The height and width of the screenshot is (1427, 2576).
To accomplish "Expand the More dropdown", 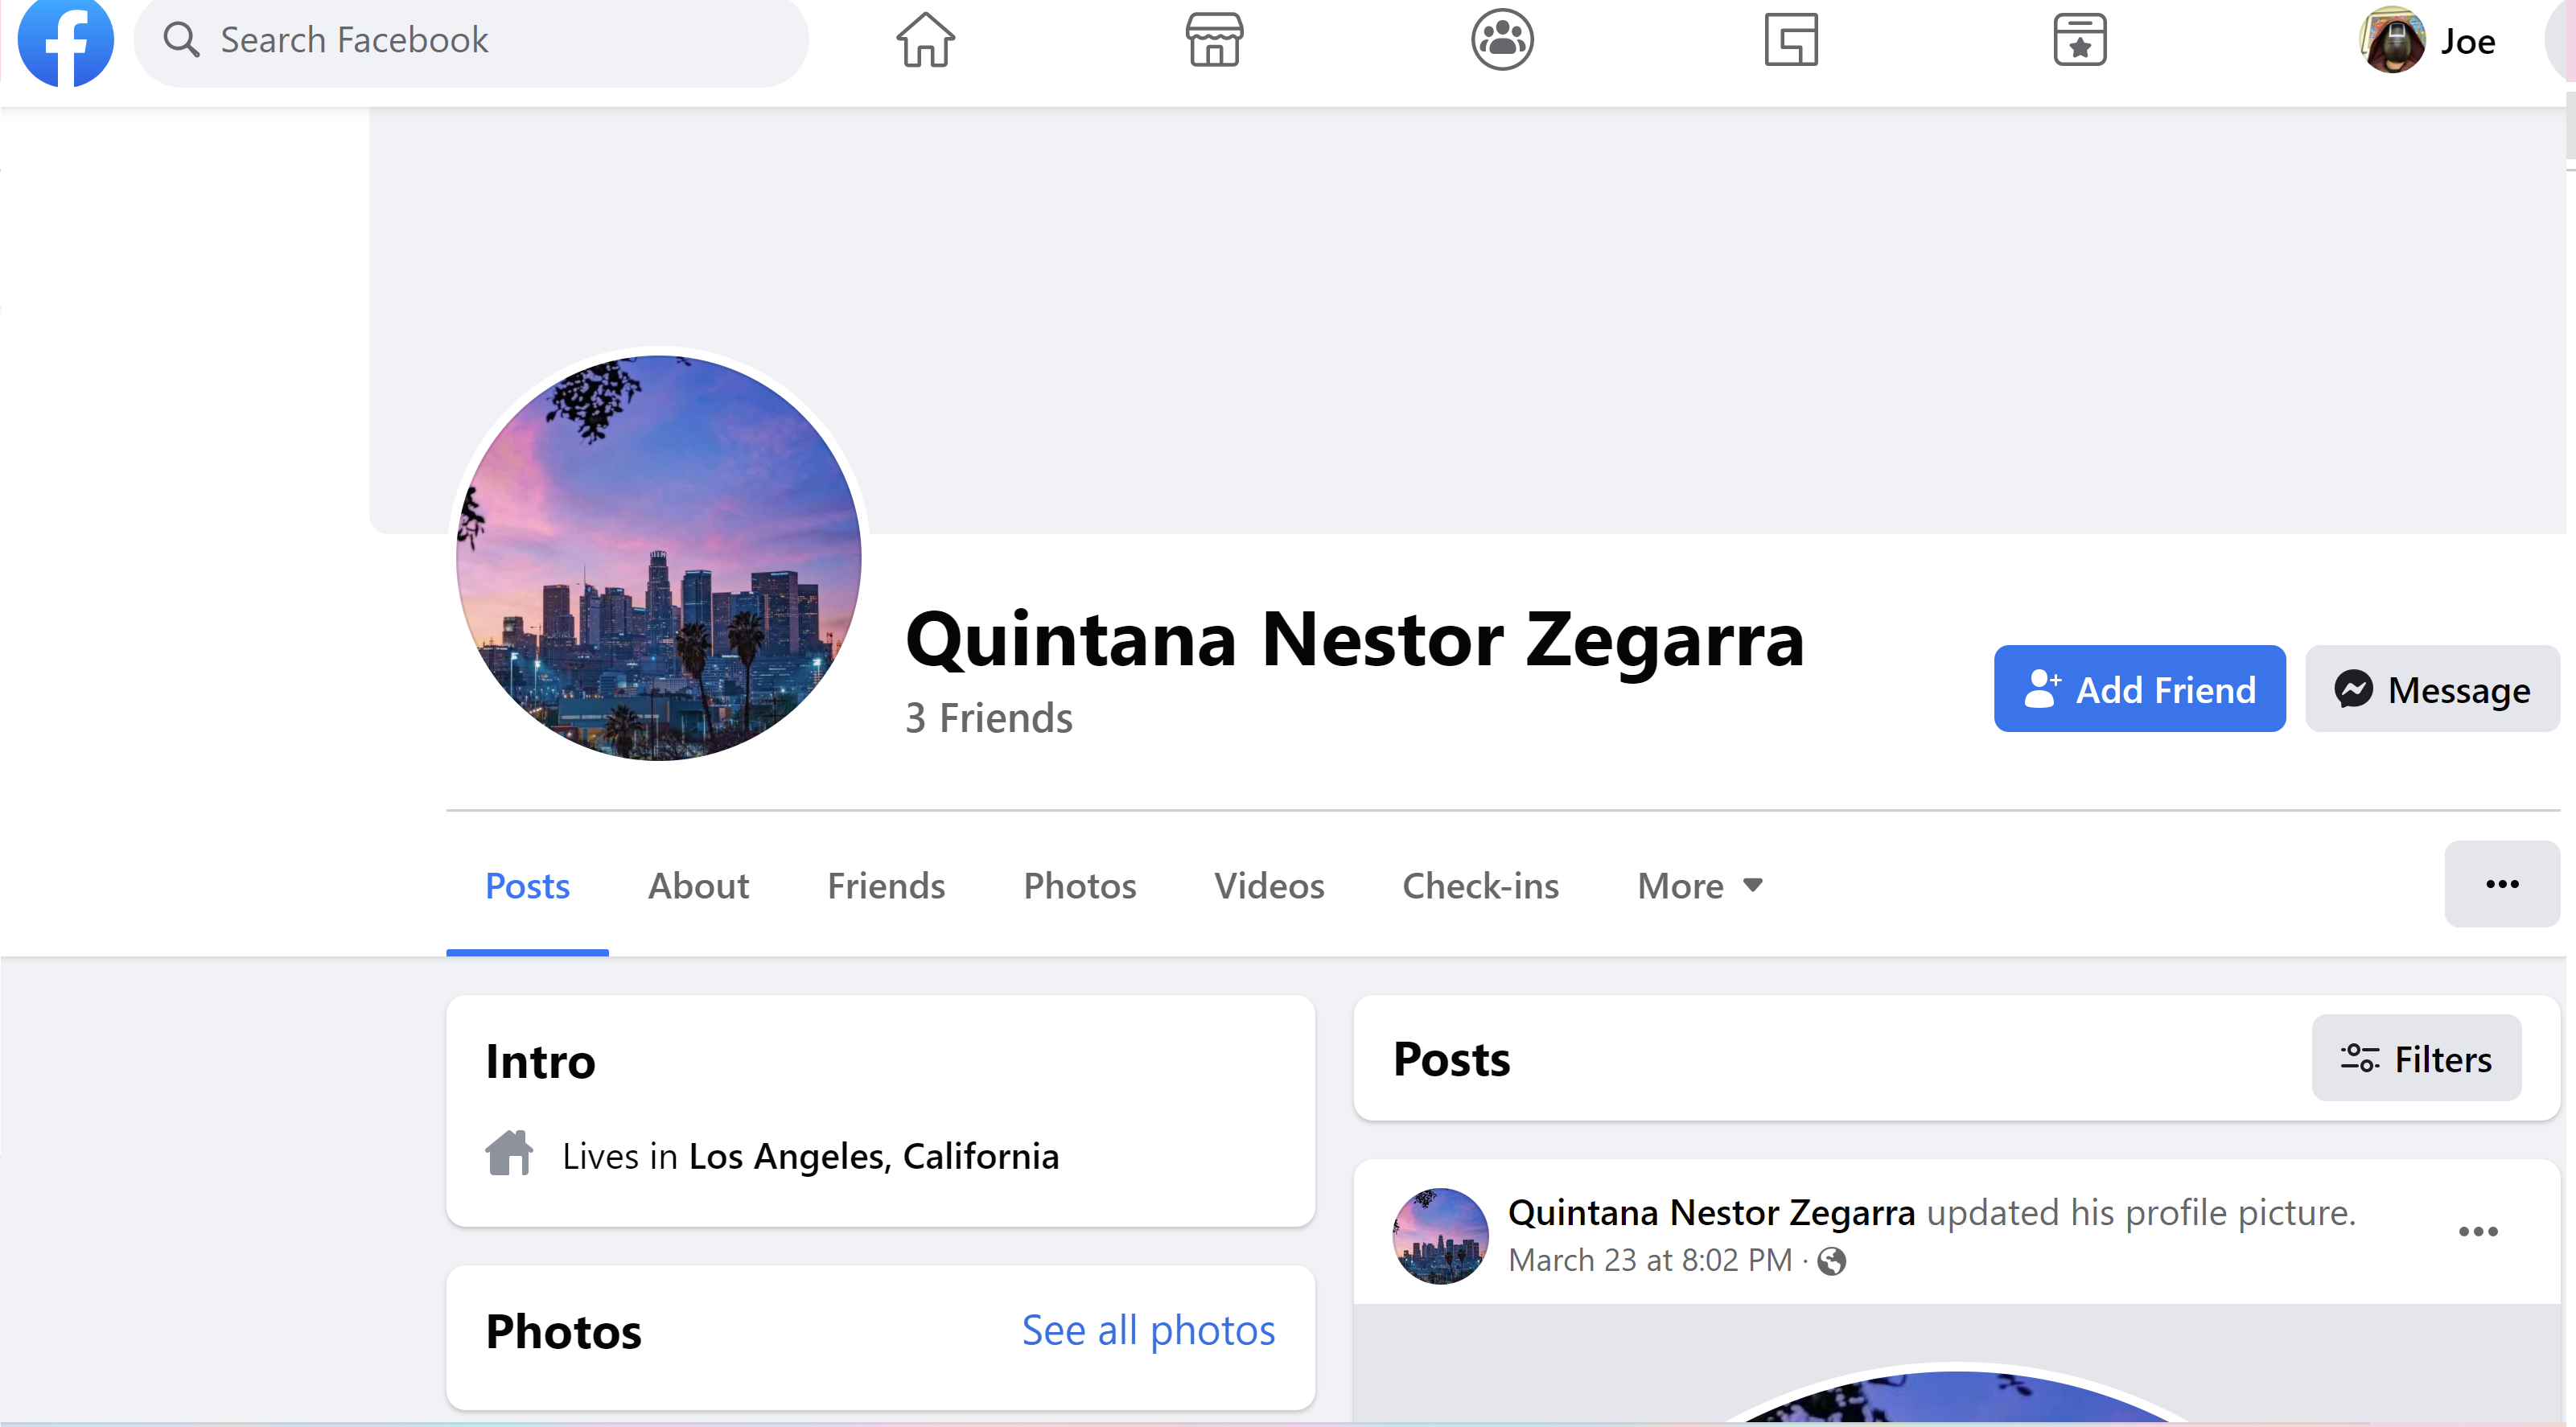I will point(1700,886).
